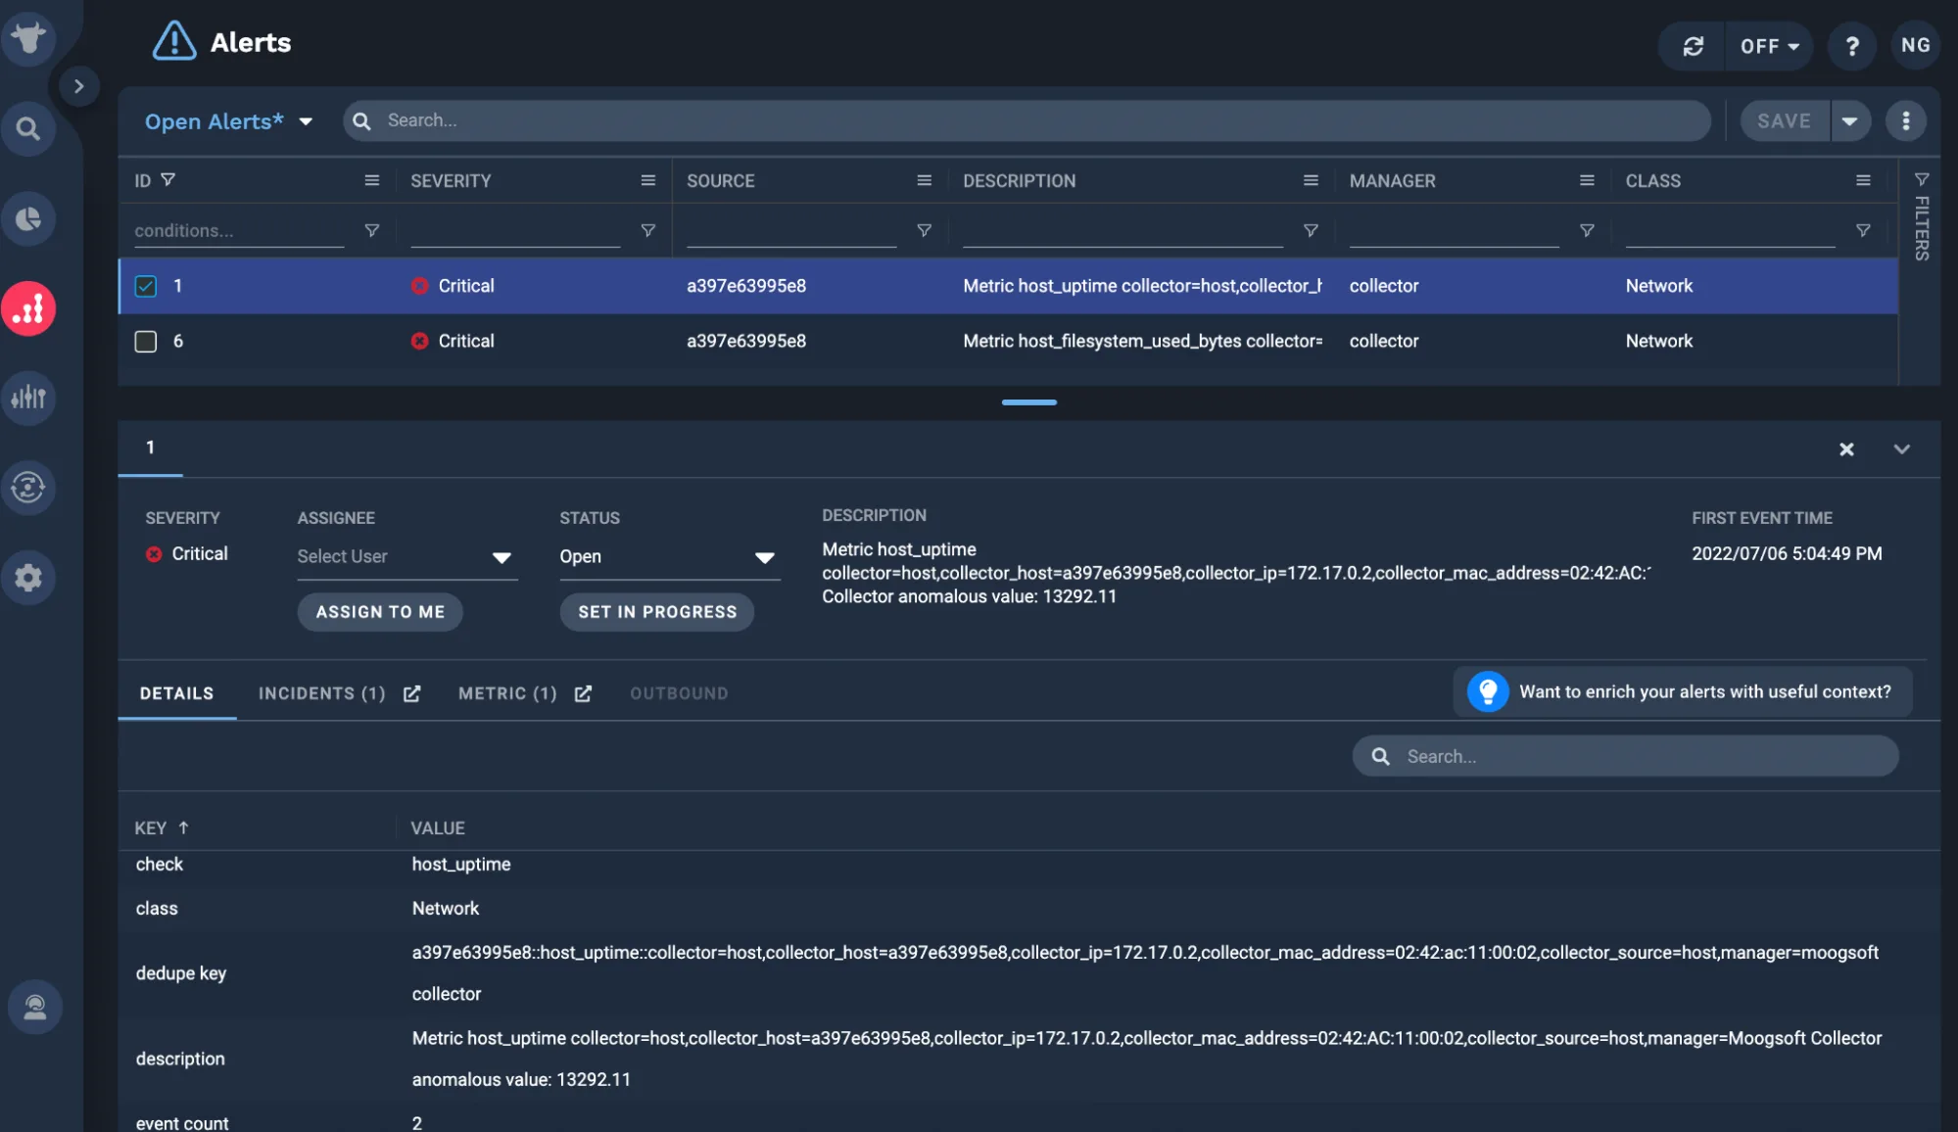The image size is (1958, 1132).
Task: Click the lightbulb enrichment tip icon
Action: click(1488, 691)
